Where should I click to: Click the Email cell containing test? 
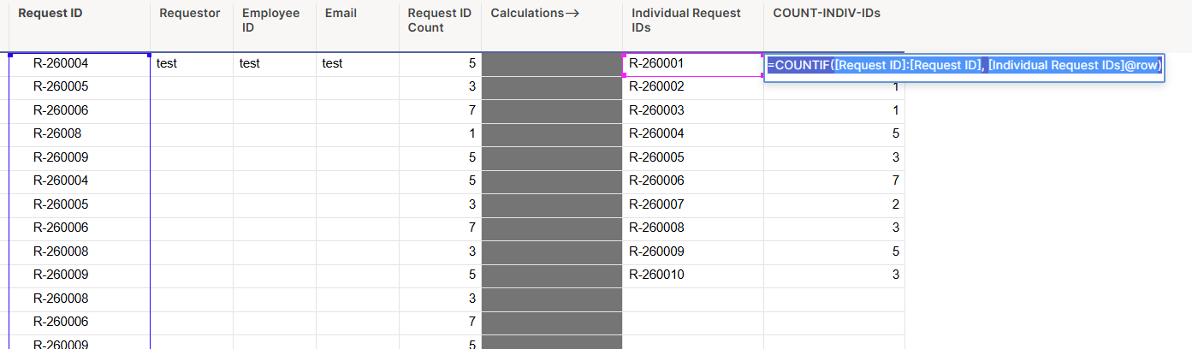[358, 64]
